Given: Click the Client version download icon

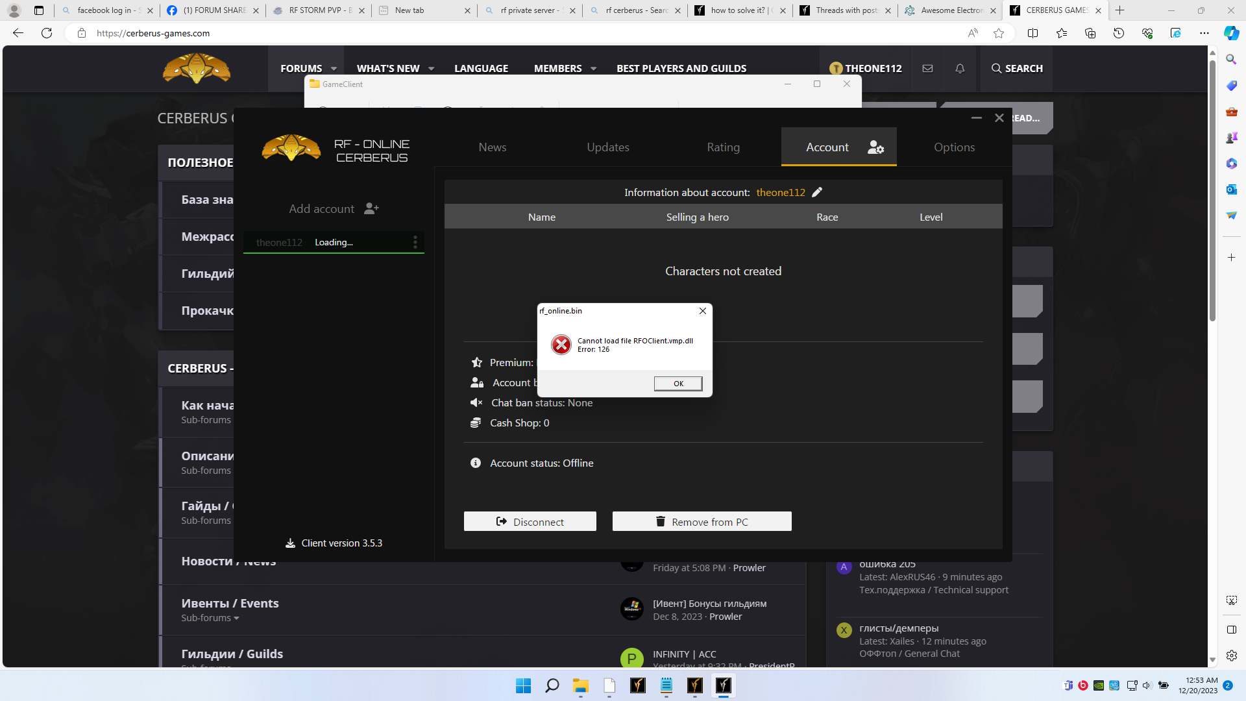Looking at the screenshot, I should pos(290,543).
